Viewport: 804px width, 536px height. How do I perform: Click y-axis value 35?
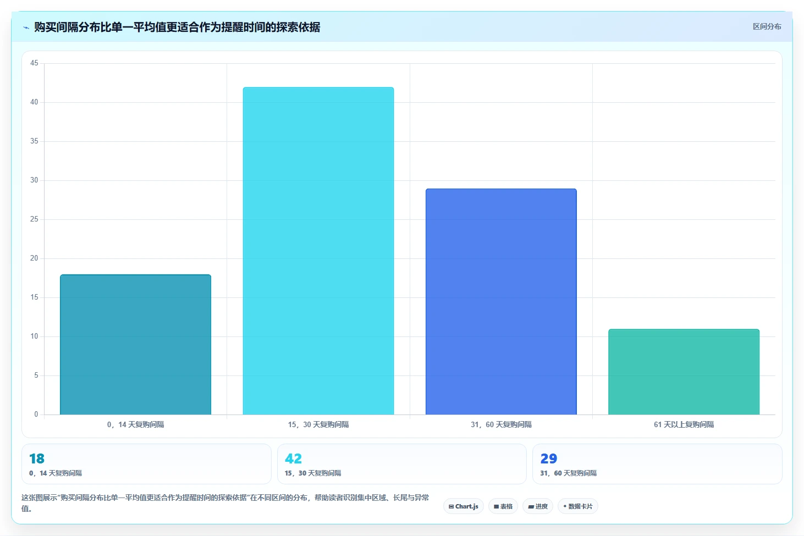34,141
